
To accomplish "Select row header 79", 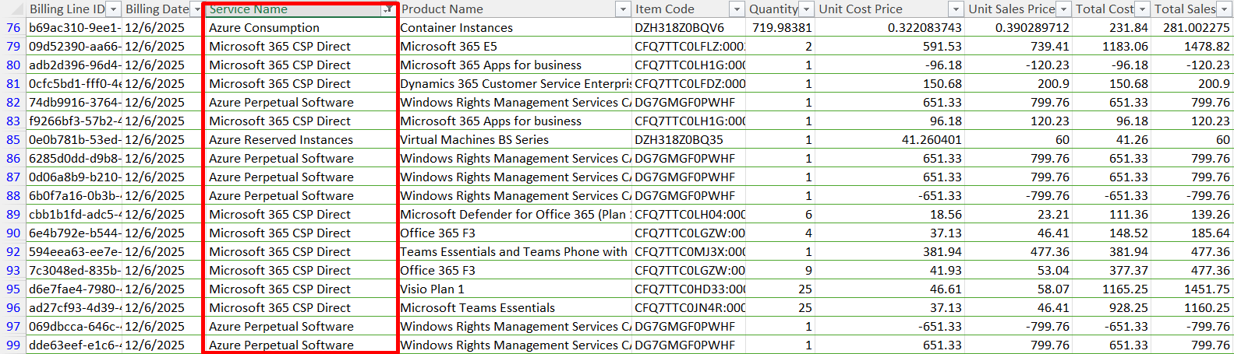I will pyautogui.click(x=13, y=47).
